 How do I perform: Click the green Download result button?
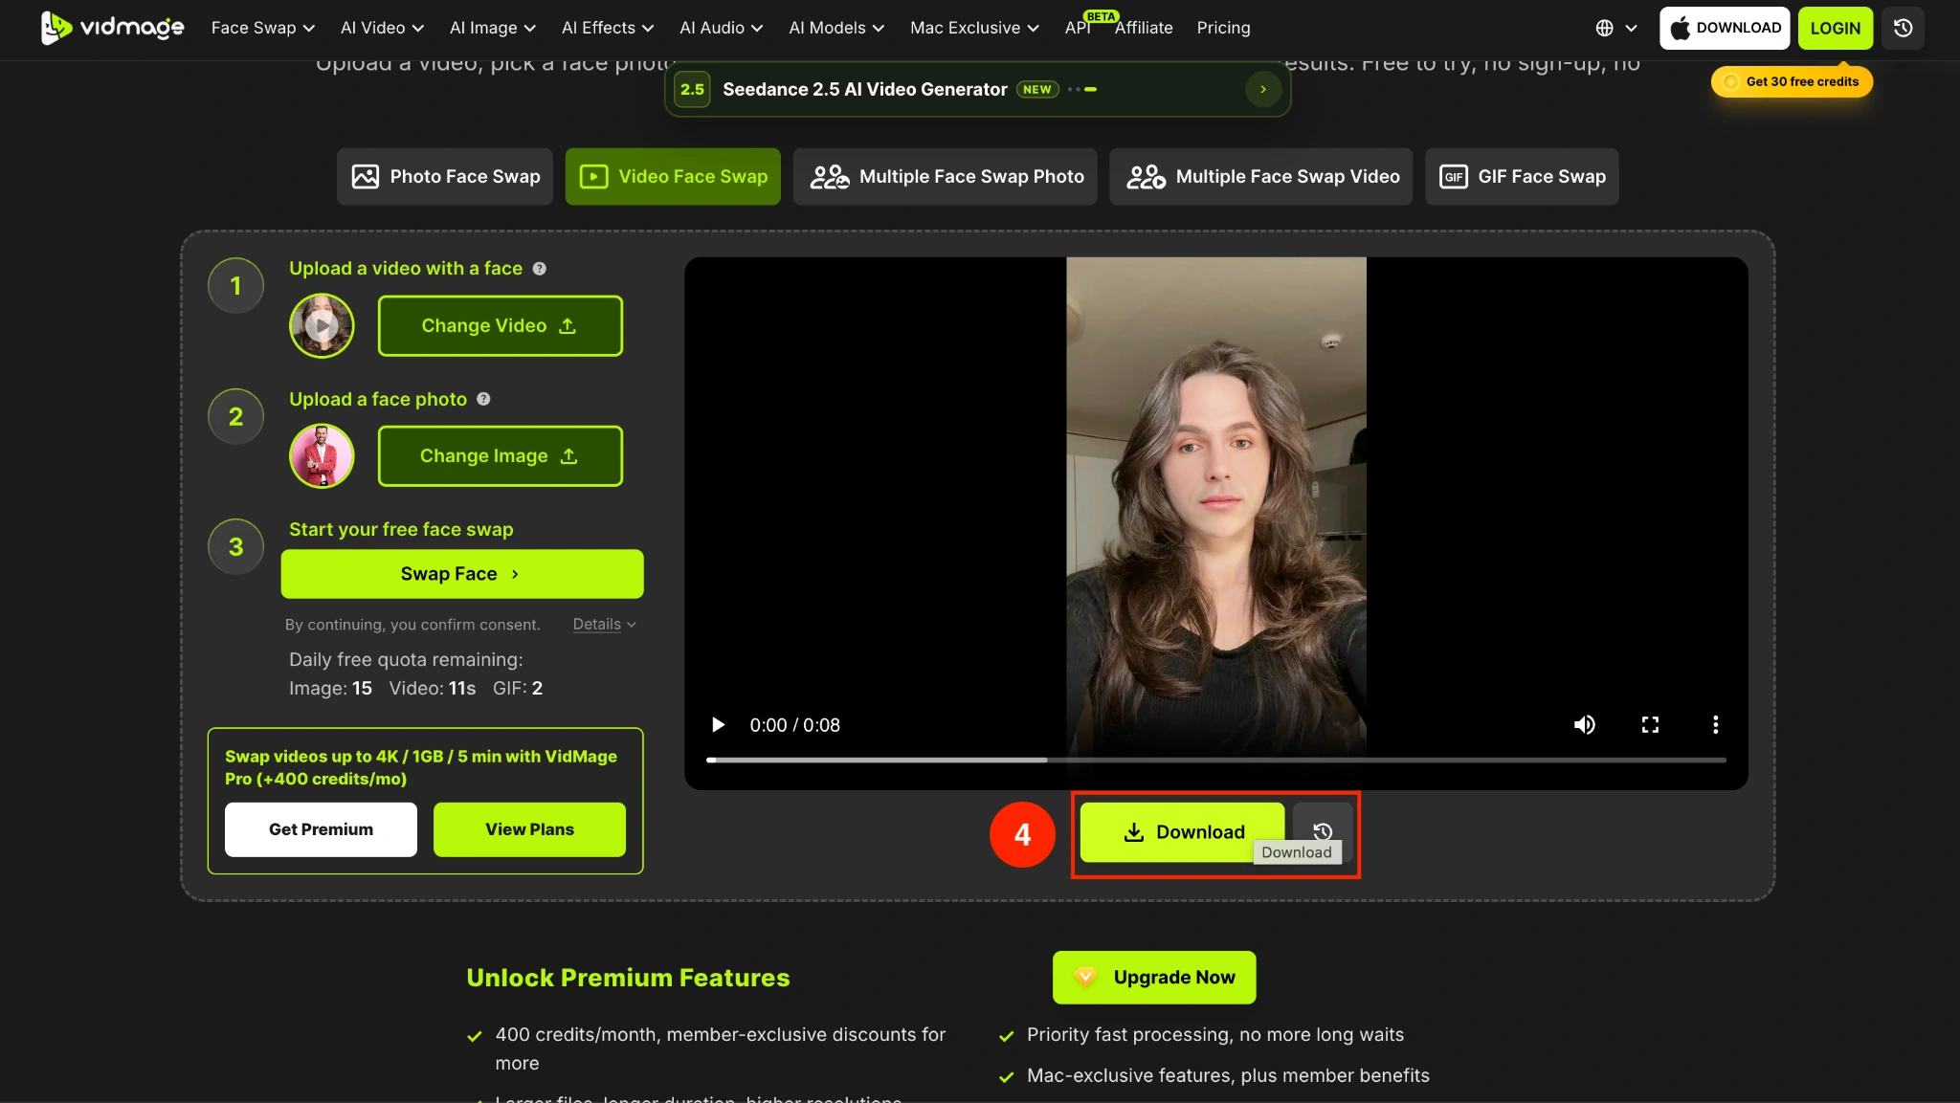pyautogui.click(x=1182, y=831)
